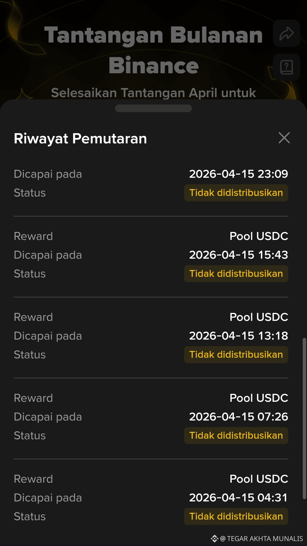This screenshot has width=307, height=546.
Task: Tap the 2026-04-15 23:09 timestamp
Action: 239,174
